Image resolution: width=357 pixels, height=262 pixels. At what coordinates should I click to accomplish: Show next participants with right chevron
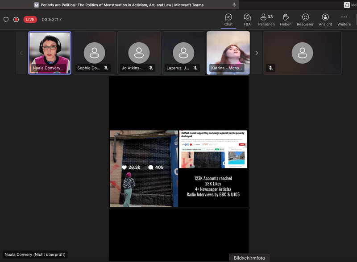pyautogui.click(x=257, y=53)
